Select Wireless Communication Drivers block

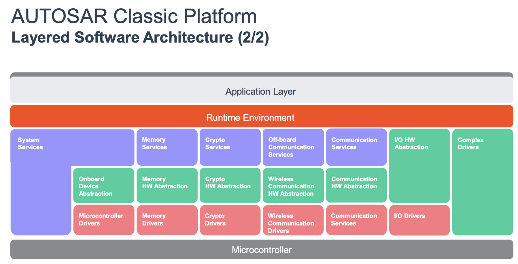coord(293,220)
